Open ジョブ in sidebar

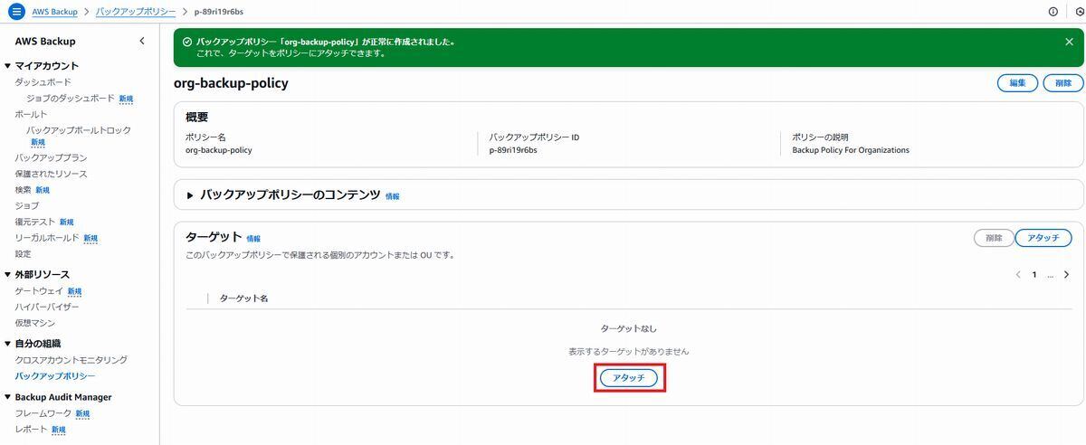(27, 206)
